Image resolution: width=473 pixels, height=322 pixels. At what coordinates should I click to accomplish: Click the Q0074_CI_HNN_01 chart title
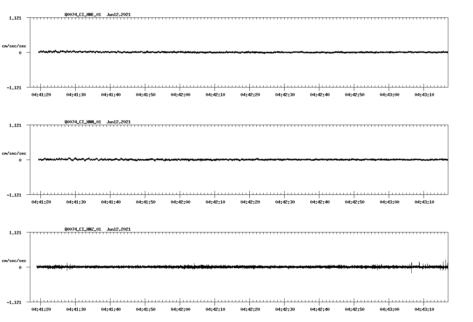(x=83, y=122)
